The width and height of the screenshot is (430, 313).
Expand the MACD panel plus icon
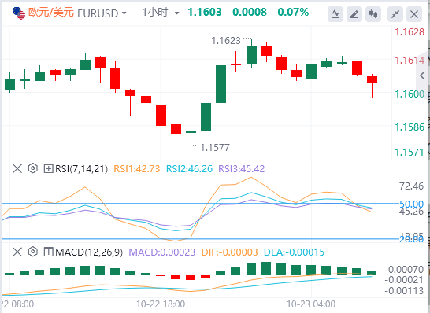[48, 252]
